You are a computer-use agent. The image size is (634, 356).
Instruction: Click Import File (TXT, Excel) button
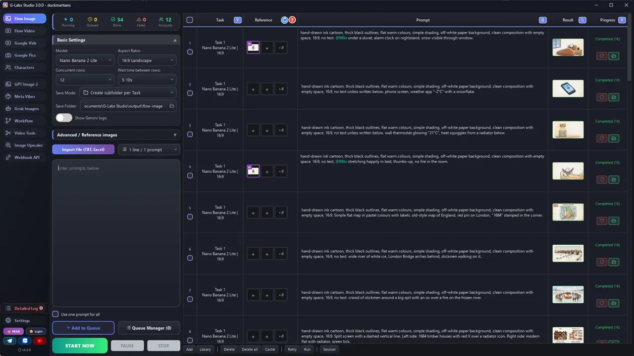83,149
